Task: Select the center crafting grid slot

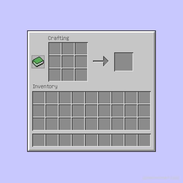Action: point(68,62)
